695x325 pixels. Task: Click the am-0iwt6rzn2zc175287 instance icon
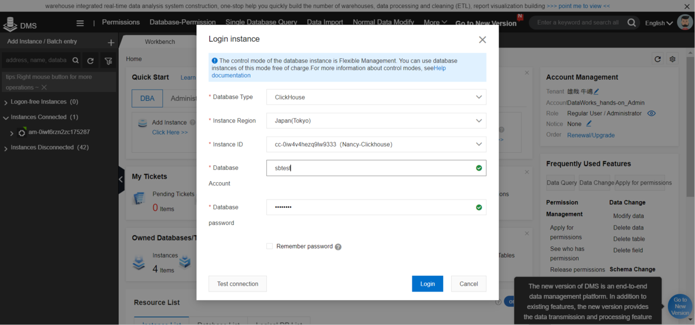(22, 132)
